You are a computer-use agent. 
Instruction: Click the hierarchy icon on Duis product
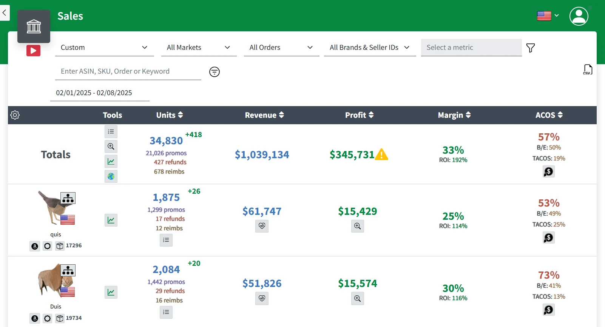pyautogui.click(x=68, y=270)
